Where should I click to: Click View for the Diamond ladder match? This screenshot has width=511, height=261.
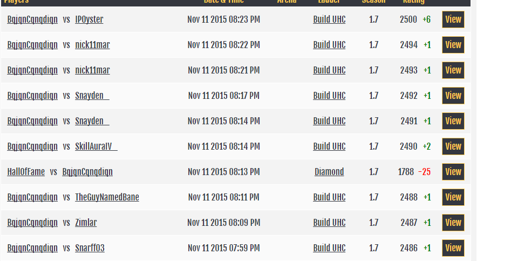pyautogui.click(x=453, y=172)
